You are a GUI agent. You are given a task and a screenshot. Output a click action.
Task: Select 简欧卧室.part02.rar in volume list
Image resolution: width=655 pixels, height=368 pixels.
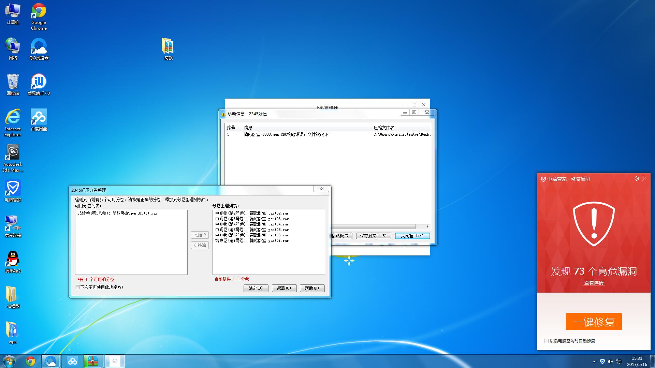252,213
